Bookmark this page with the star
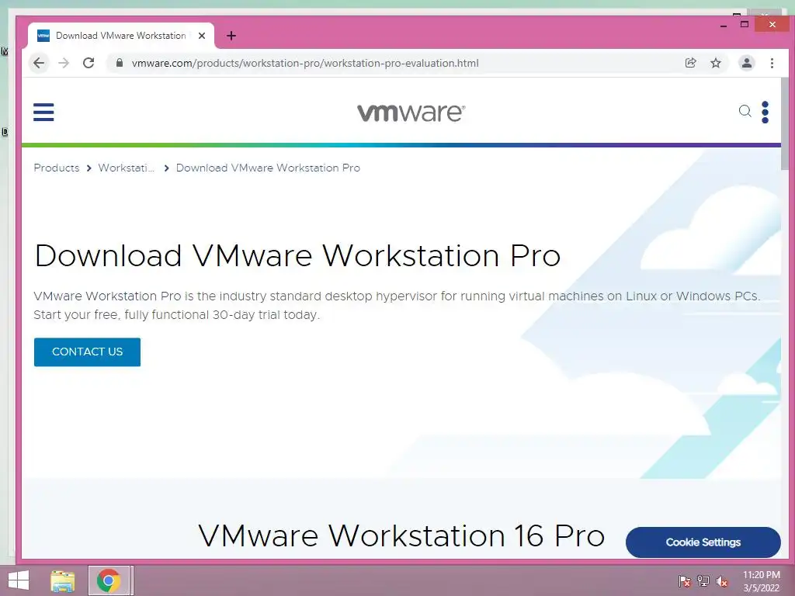795x596 pixels. tap(715, 63)
